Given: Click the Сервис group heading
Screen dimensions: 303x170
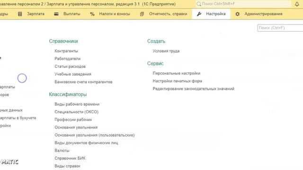Looking at the screenshot, I should pyautogui.click(x=155, y=63).
